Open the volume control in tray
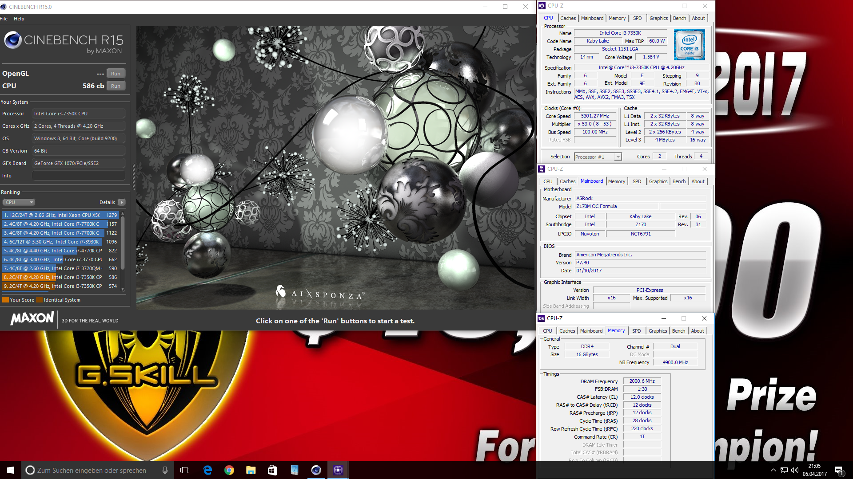The width and height of the screenshot is (853, 479). pyautogui.click(x=795, y=470)
